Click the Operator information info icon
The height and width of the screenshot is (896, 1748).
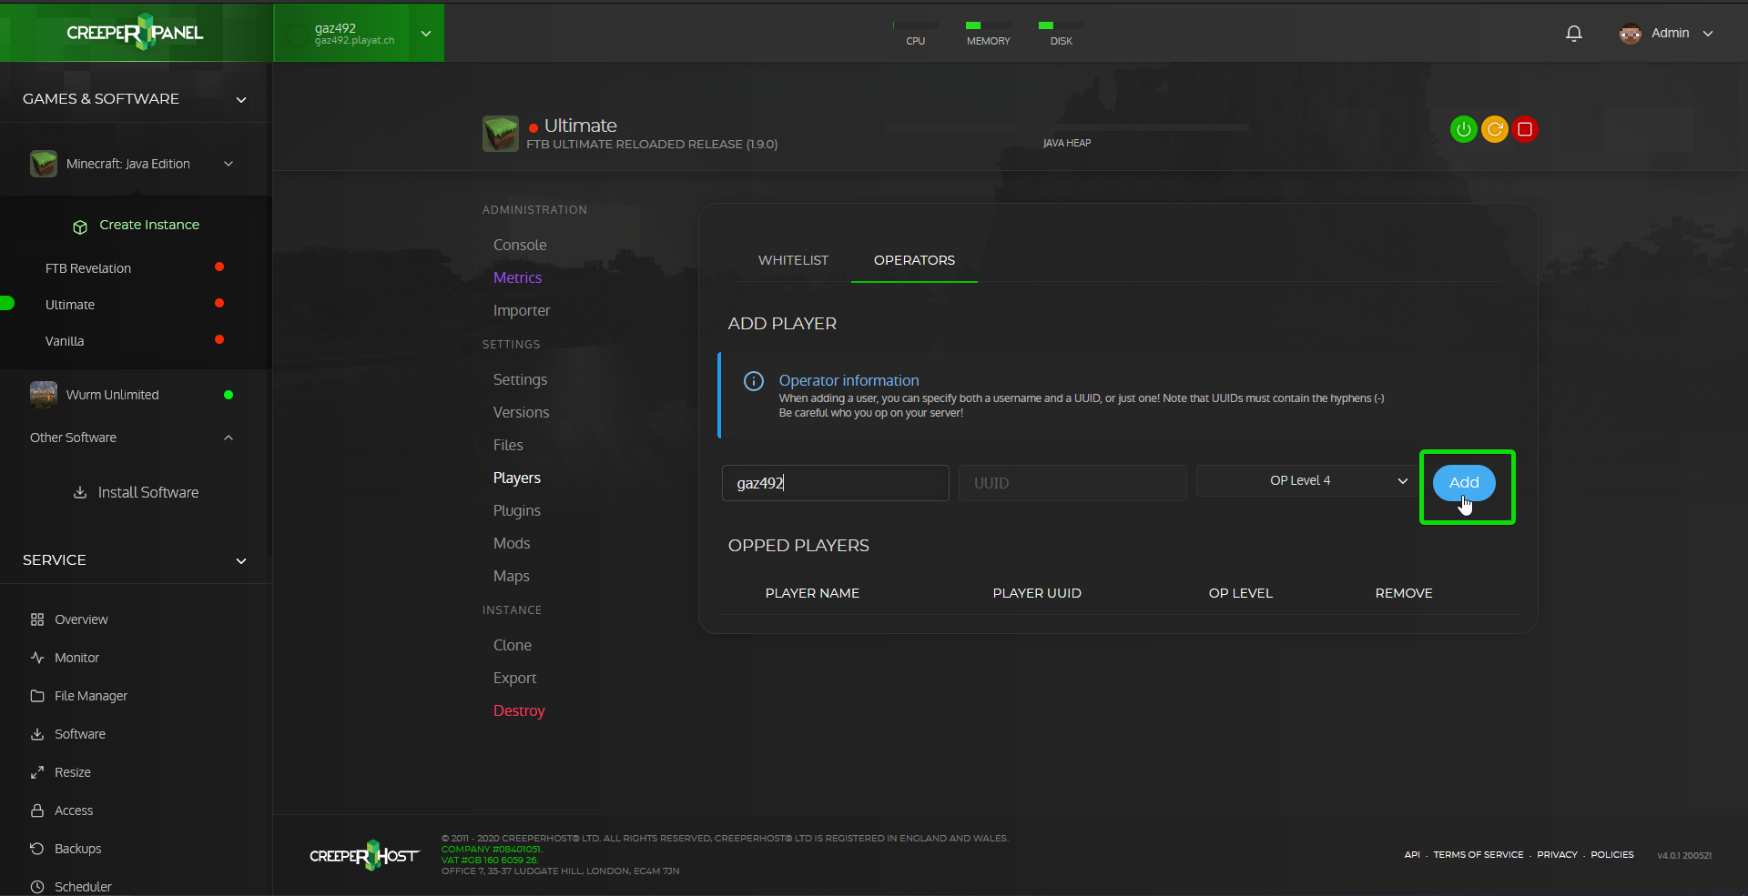(x=754, y=381)
